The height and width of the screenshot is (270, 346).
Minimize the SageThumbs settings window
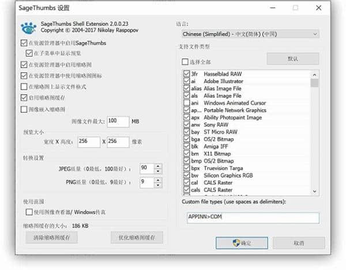[x=273, y=8]
